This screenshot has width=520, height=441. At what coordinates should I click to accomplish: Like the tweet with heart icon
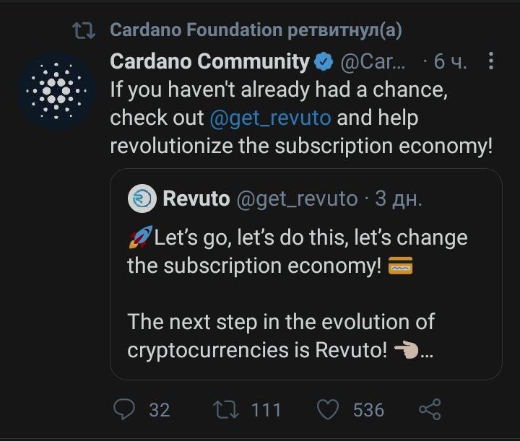329,410
